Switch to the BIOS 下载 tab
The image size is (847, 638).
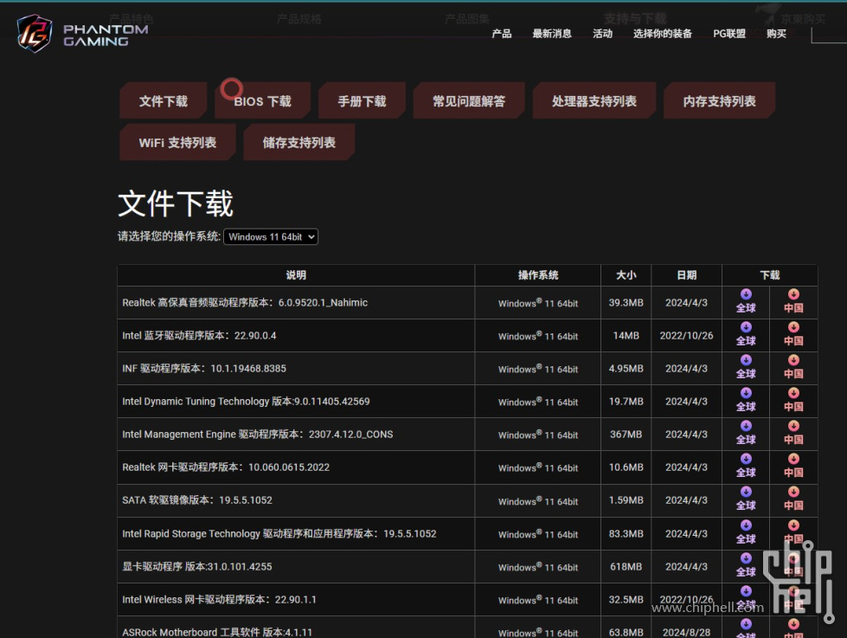click(262, 101)
